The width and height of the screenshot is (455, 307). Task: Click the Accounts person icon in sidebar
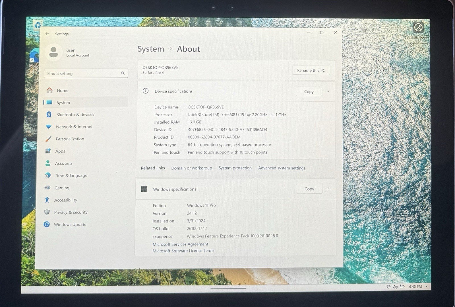(48, 163)
